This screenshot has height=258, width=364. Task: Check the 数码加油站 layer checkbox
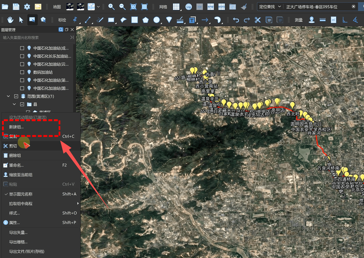tap(22, 72)
